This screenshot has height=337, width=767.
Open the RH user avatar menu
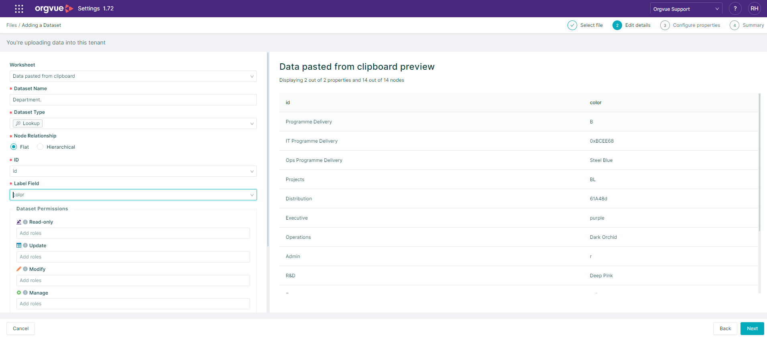click(754, 8)
